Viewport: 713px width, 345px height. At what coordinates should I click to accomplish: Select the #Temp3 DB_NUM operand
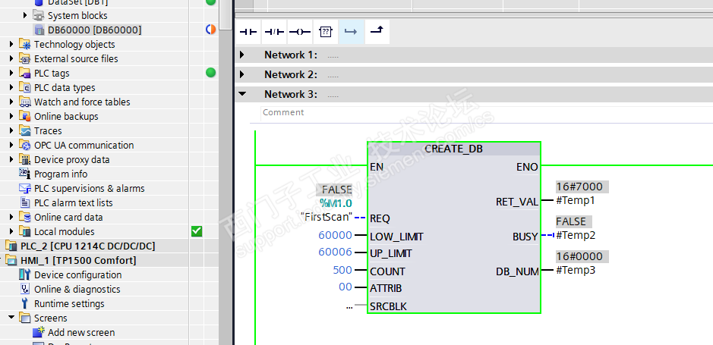576,270
